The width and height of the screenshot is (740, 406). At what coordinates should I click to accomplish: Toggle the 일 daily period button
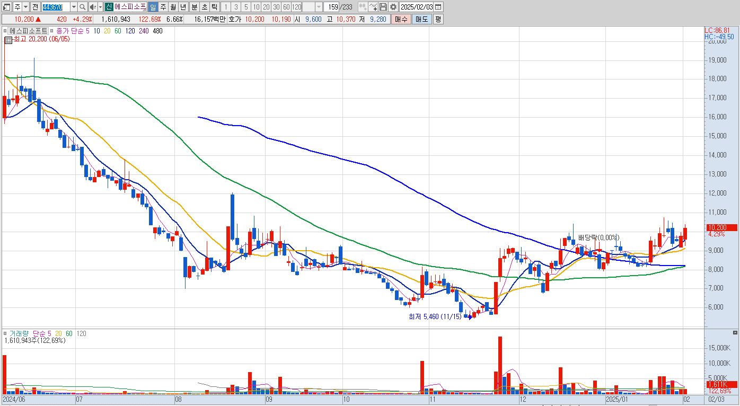click(153, 7)
